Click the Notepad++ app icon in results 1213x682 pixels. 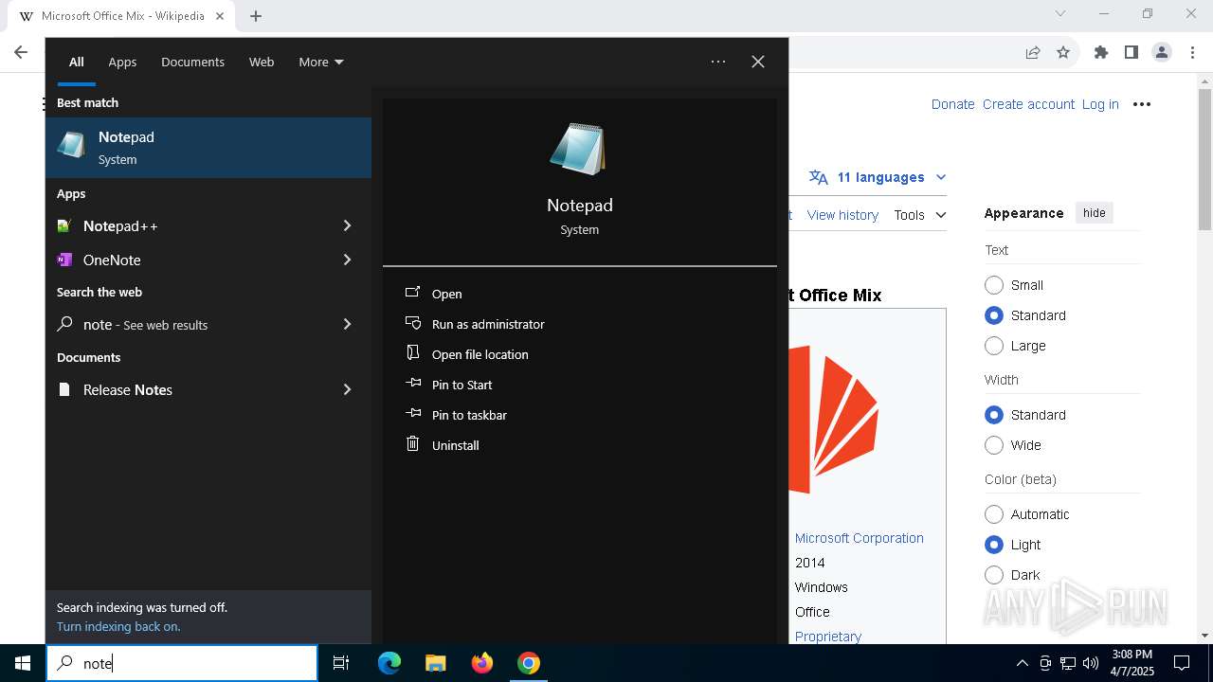64,225
